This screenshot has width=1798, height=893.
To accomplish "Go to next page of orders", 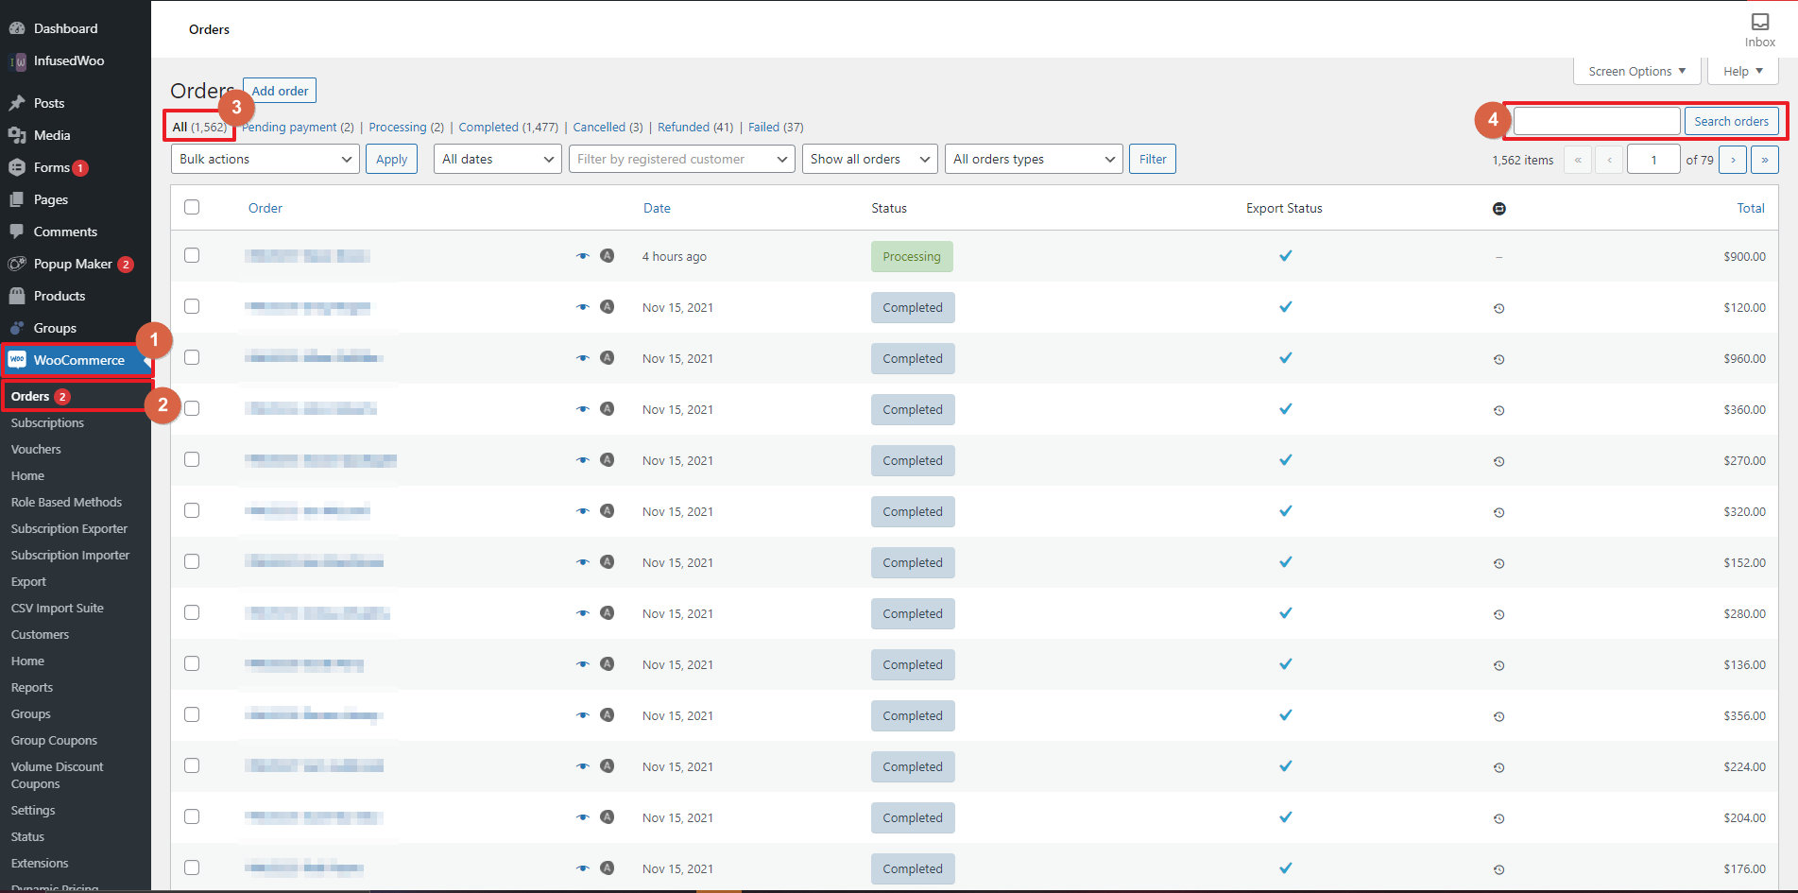I will coord(1733,160).
